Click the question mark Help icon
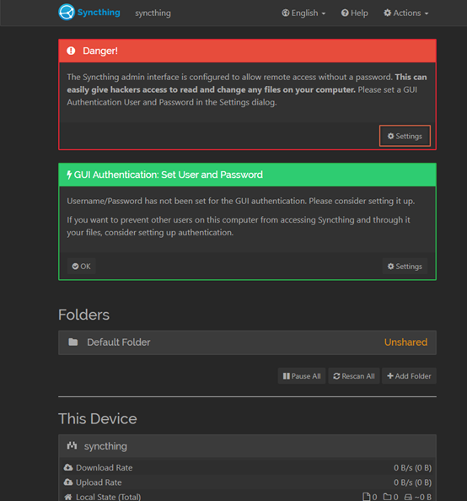 (x=345, y=13)
